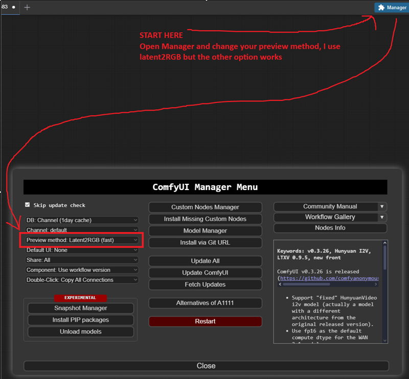Click Install PIP packages
The image size is (409, 379).
(x=81, y=320)
